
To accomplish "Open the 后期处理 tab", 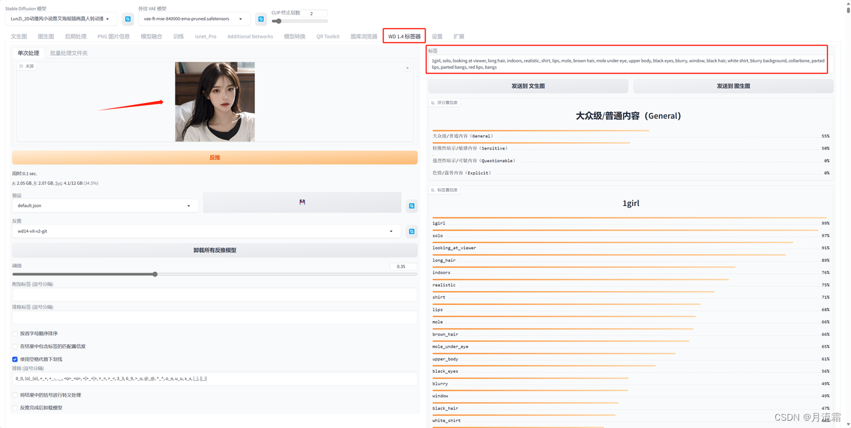I will pos(76,37).
